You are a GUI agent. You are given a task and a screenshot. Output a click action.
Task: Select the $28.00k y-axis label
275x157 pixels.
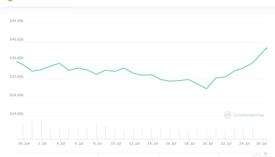point(16,95)
